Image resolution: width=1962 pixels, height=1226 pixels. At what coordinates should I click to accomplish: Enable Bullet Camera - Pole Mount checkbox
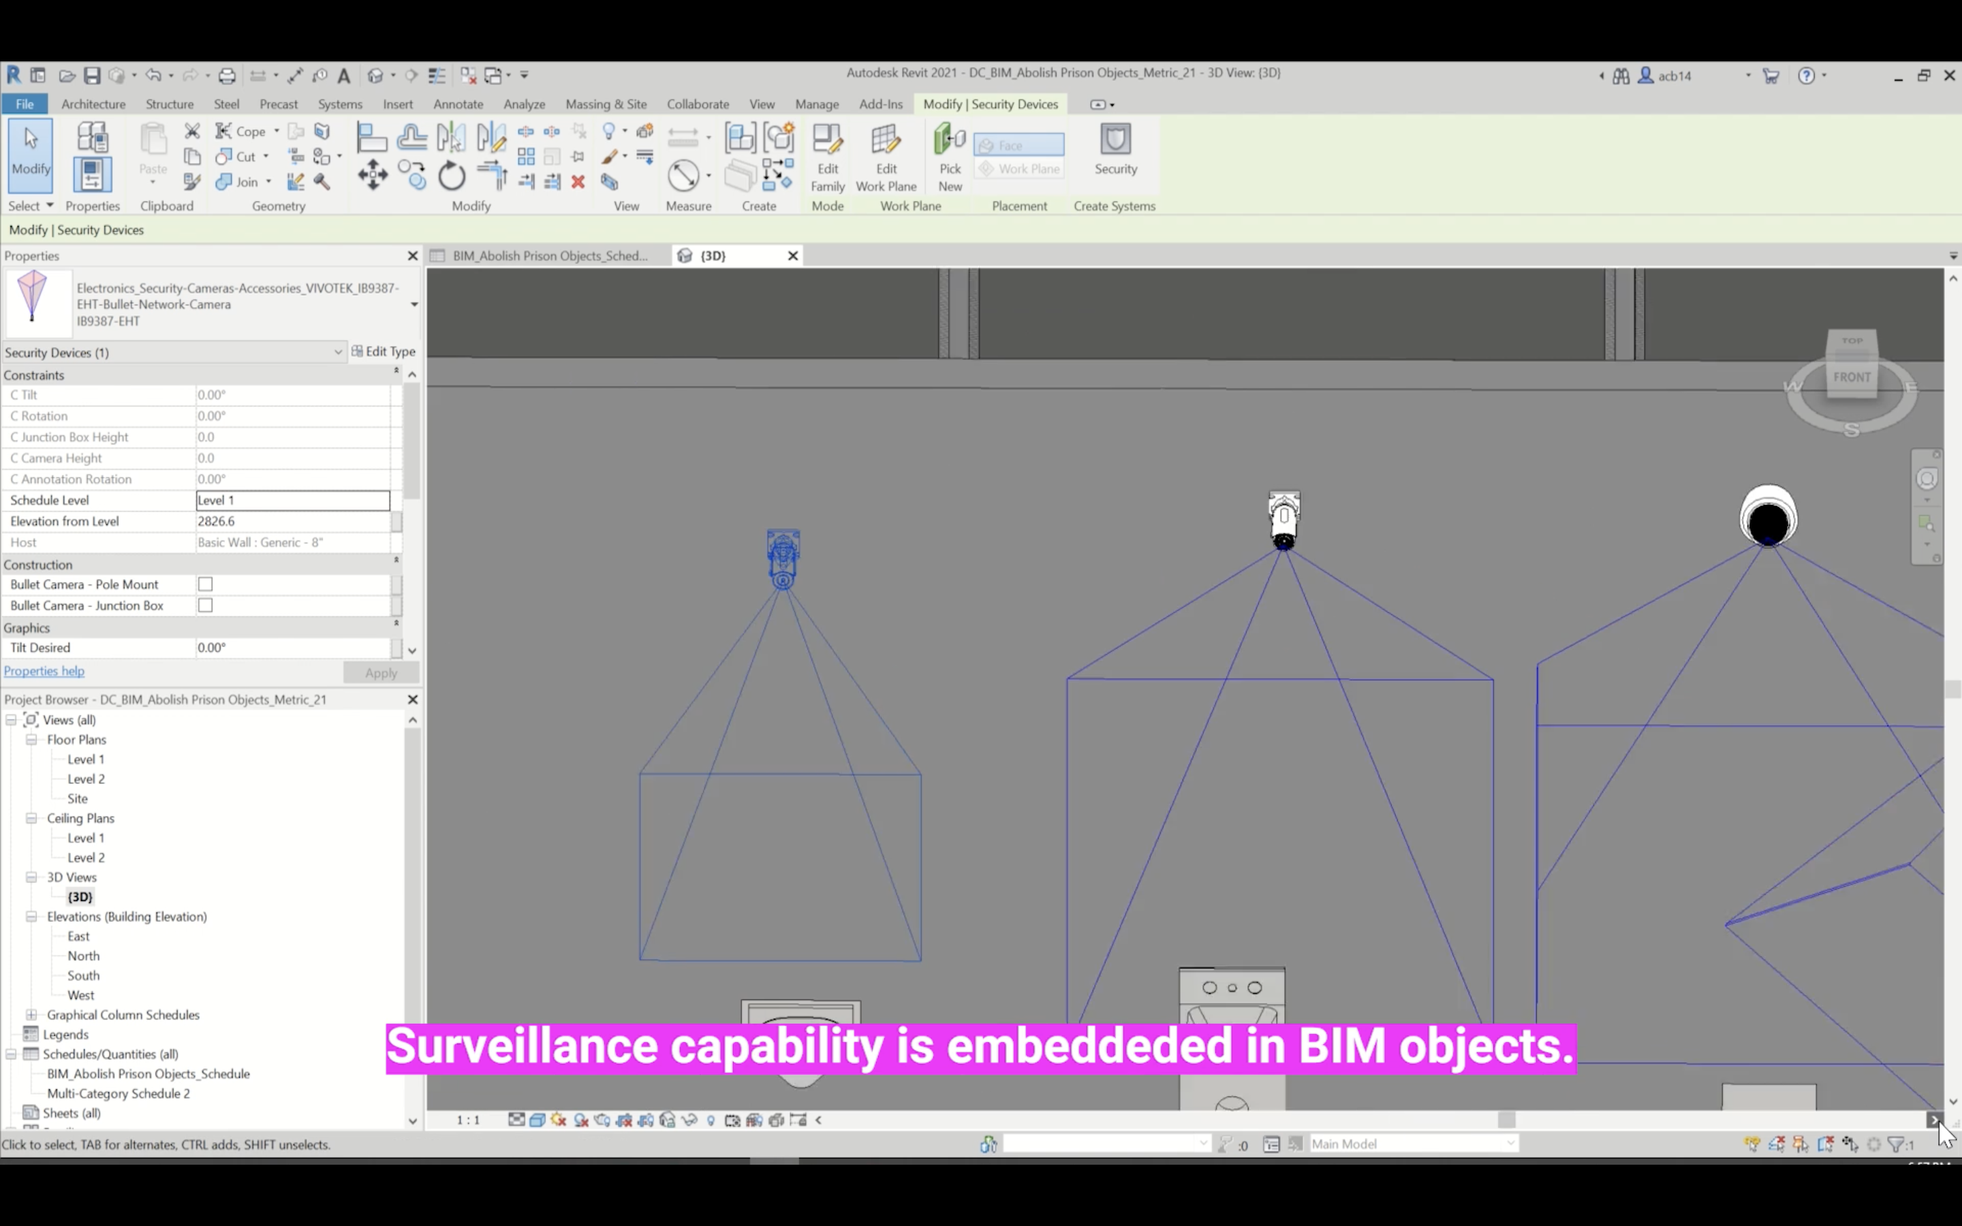click(206, 584)
